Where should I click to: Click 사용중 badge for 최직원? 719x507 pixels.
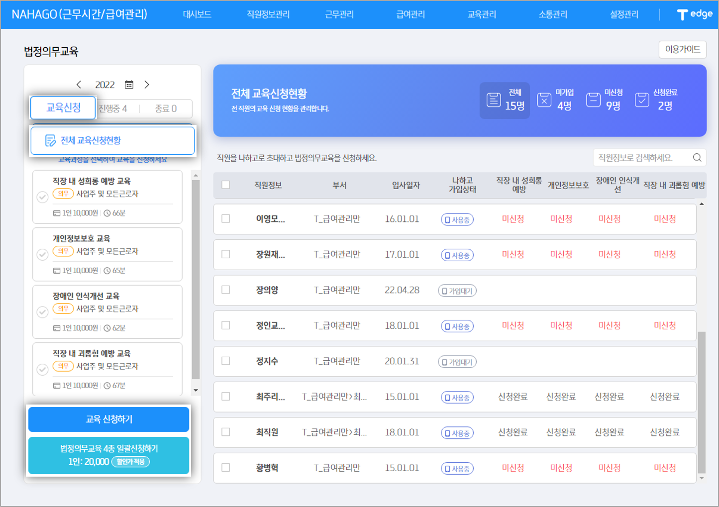coord(457,433)
